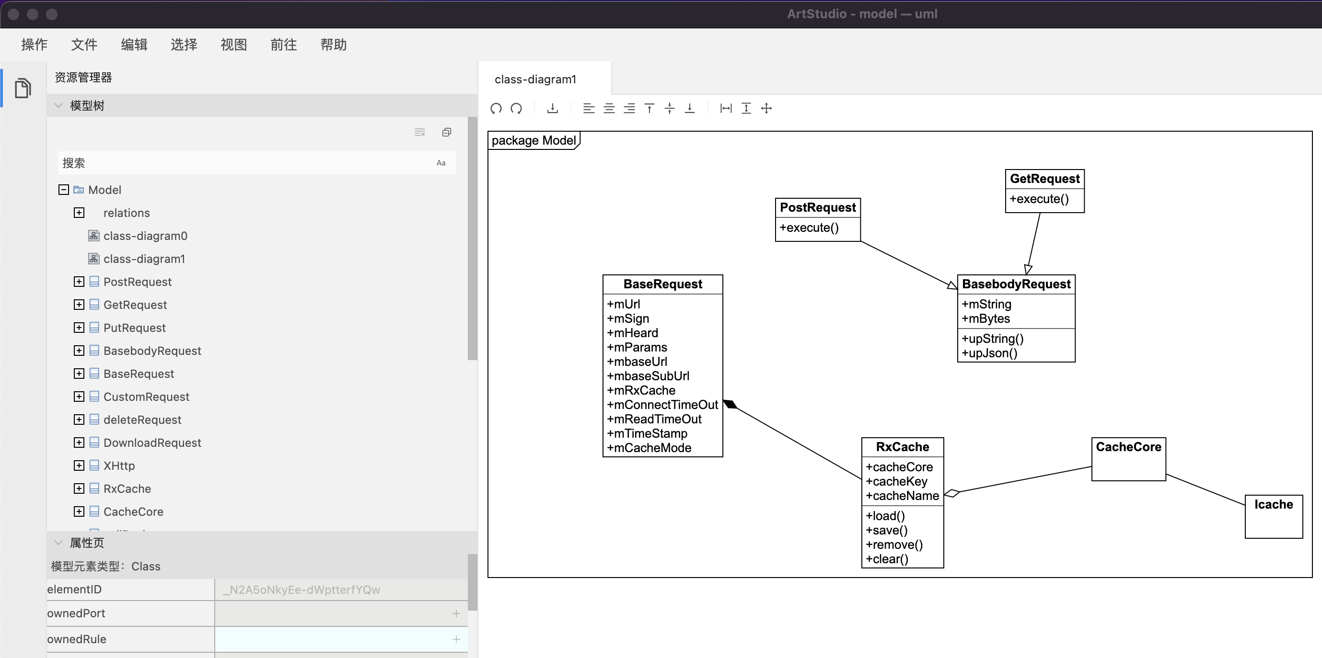The height and width of the screenshot is (658, 1322).
Task: Collapse the 模型树 section header
Action: point(58,106)
